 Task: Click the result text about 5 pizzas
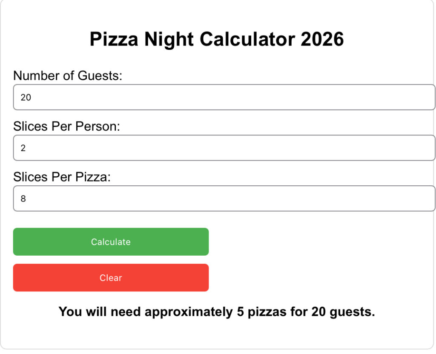218,311
